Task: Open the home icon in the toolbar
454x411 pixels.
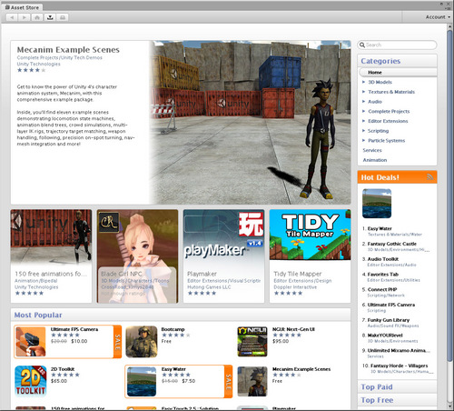Action: tap(37, 17)
